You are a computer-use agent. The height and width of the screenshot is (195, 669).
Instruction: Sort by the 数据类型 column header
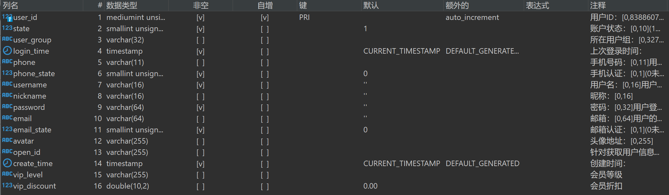click(122, 5)
